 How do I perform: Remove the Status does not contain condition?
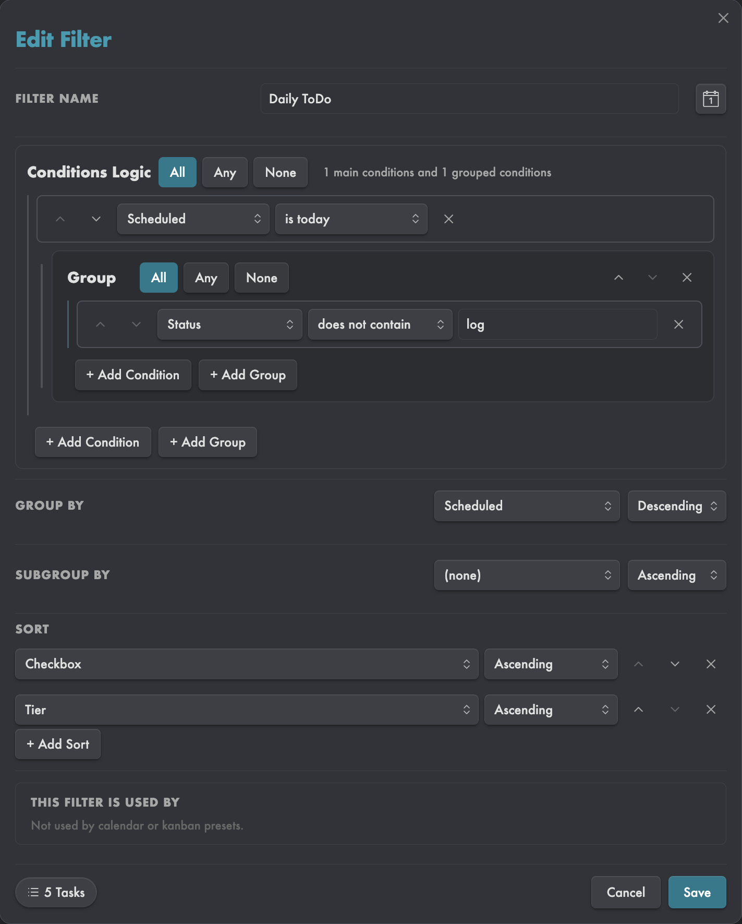(x=678, y=325)
